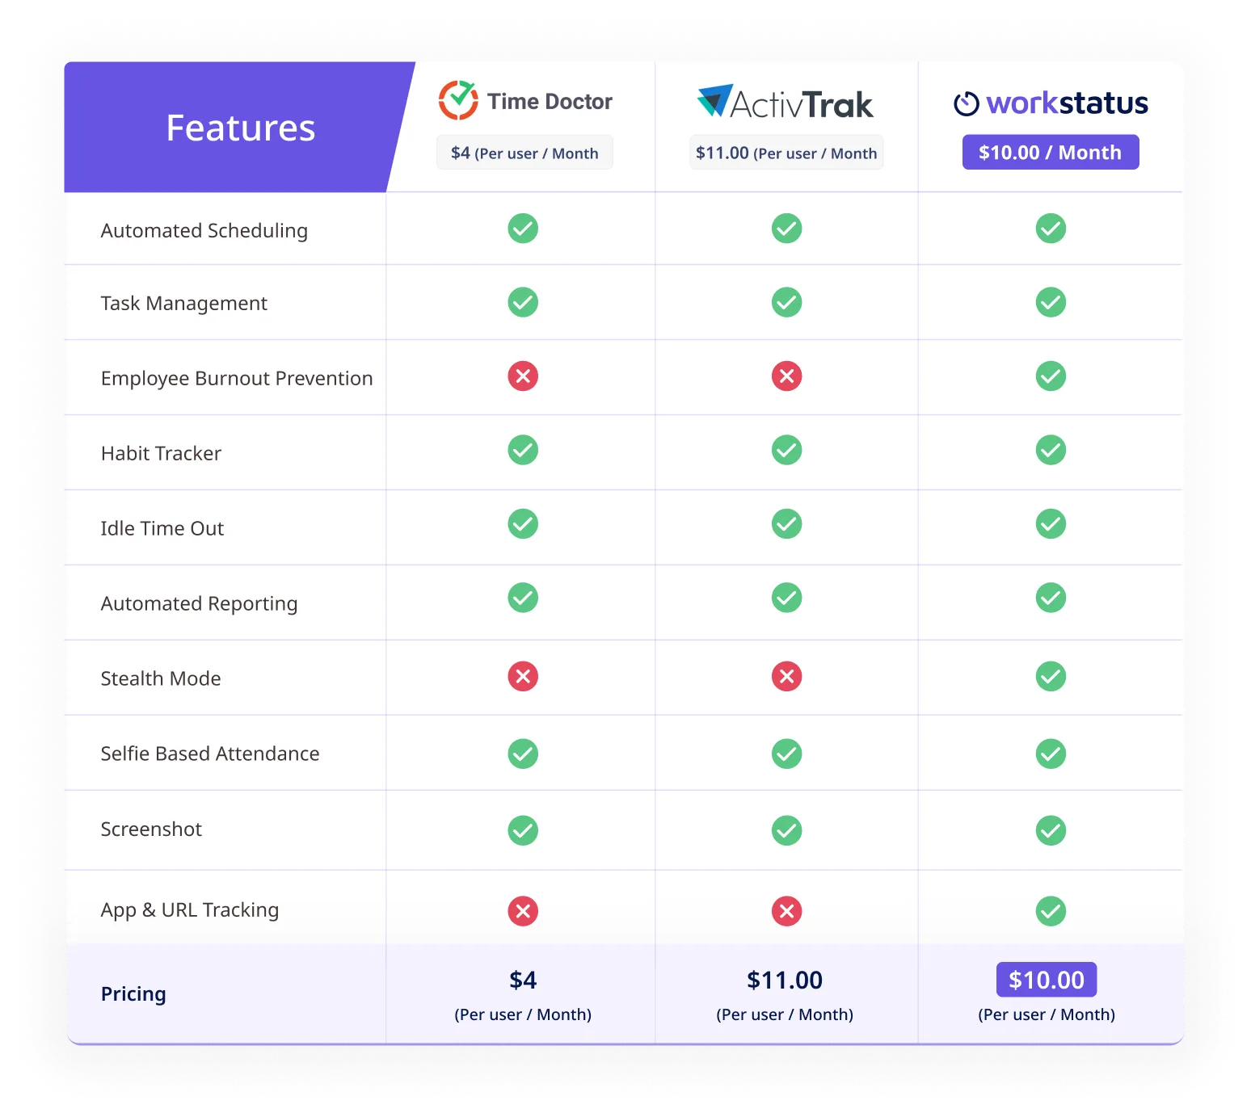This screenshot has height=1117, width=1251.
Task: Click Time Doctor's checkmark for Habit Tracker
Action: 523,450
